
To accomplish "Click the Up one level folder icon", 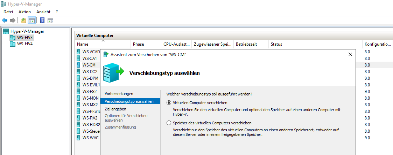I will pyautogui.click(x=23, y=21).
